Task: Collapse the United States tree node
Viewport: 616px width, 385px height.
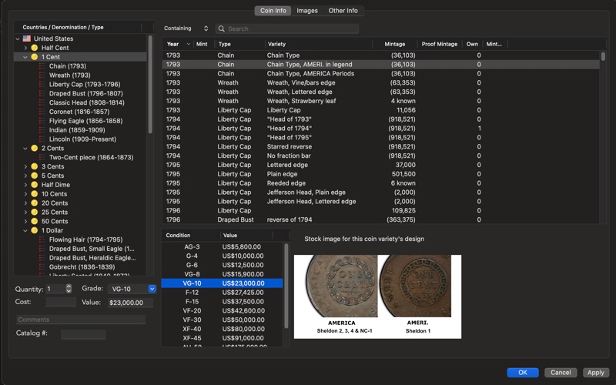Action: pyautogui.click(x=18, y=38)
